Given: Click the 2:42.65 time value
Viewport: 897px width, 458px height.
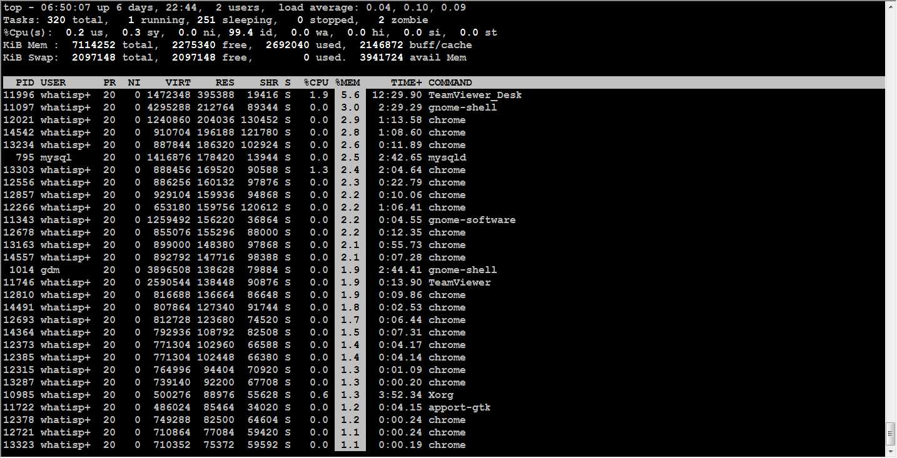Looking at the screenshot, I should [x=400, y=157].
